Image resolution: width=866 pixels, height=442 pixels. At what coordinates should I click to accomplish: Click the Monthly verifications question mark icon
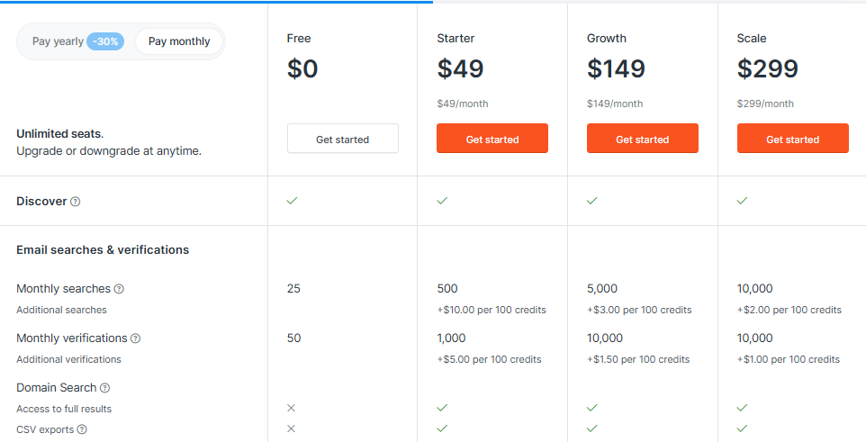pos(135,338)
